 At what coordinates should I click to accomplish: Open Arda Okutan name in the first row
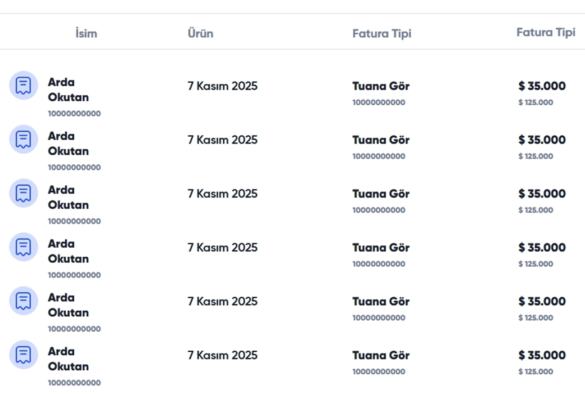point(68,90)
